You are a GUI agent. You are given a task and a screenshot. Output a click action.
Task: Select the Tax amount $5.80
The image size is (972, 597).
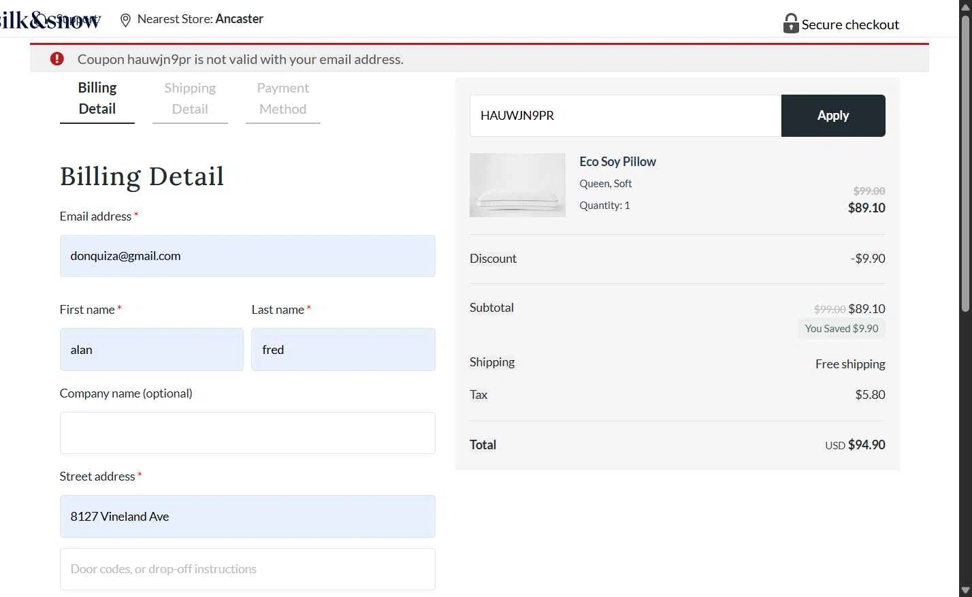click(x=870, y=395)
